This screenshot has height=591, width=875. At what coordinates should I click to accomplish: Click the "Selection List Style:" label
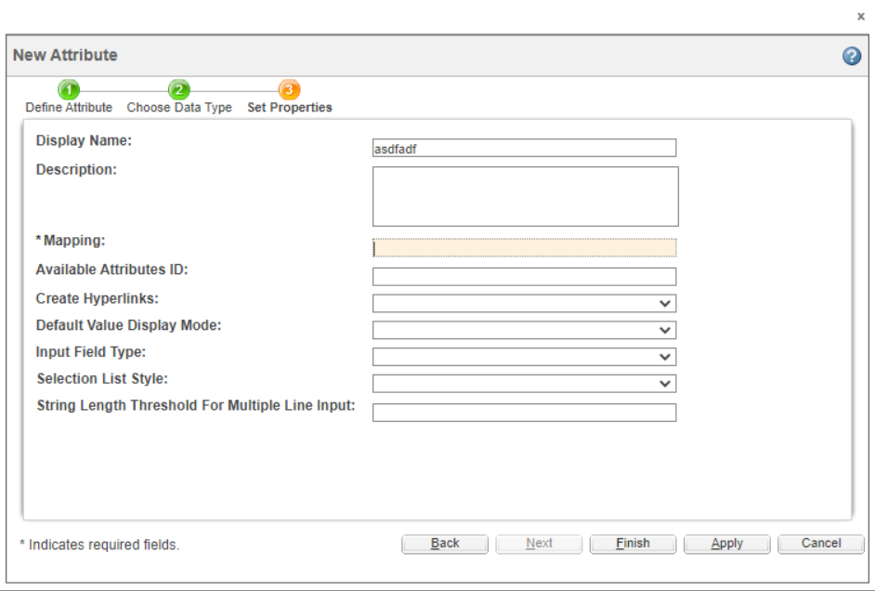coord(102,379)
